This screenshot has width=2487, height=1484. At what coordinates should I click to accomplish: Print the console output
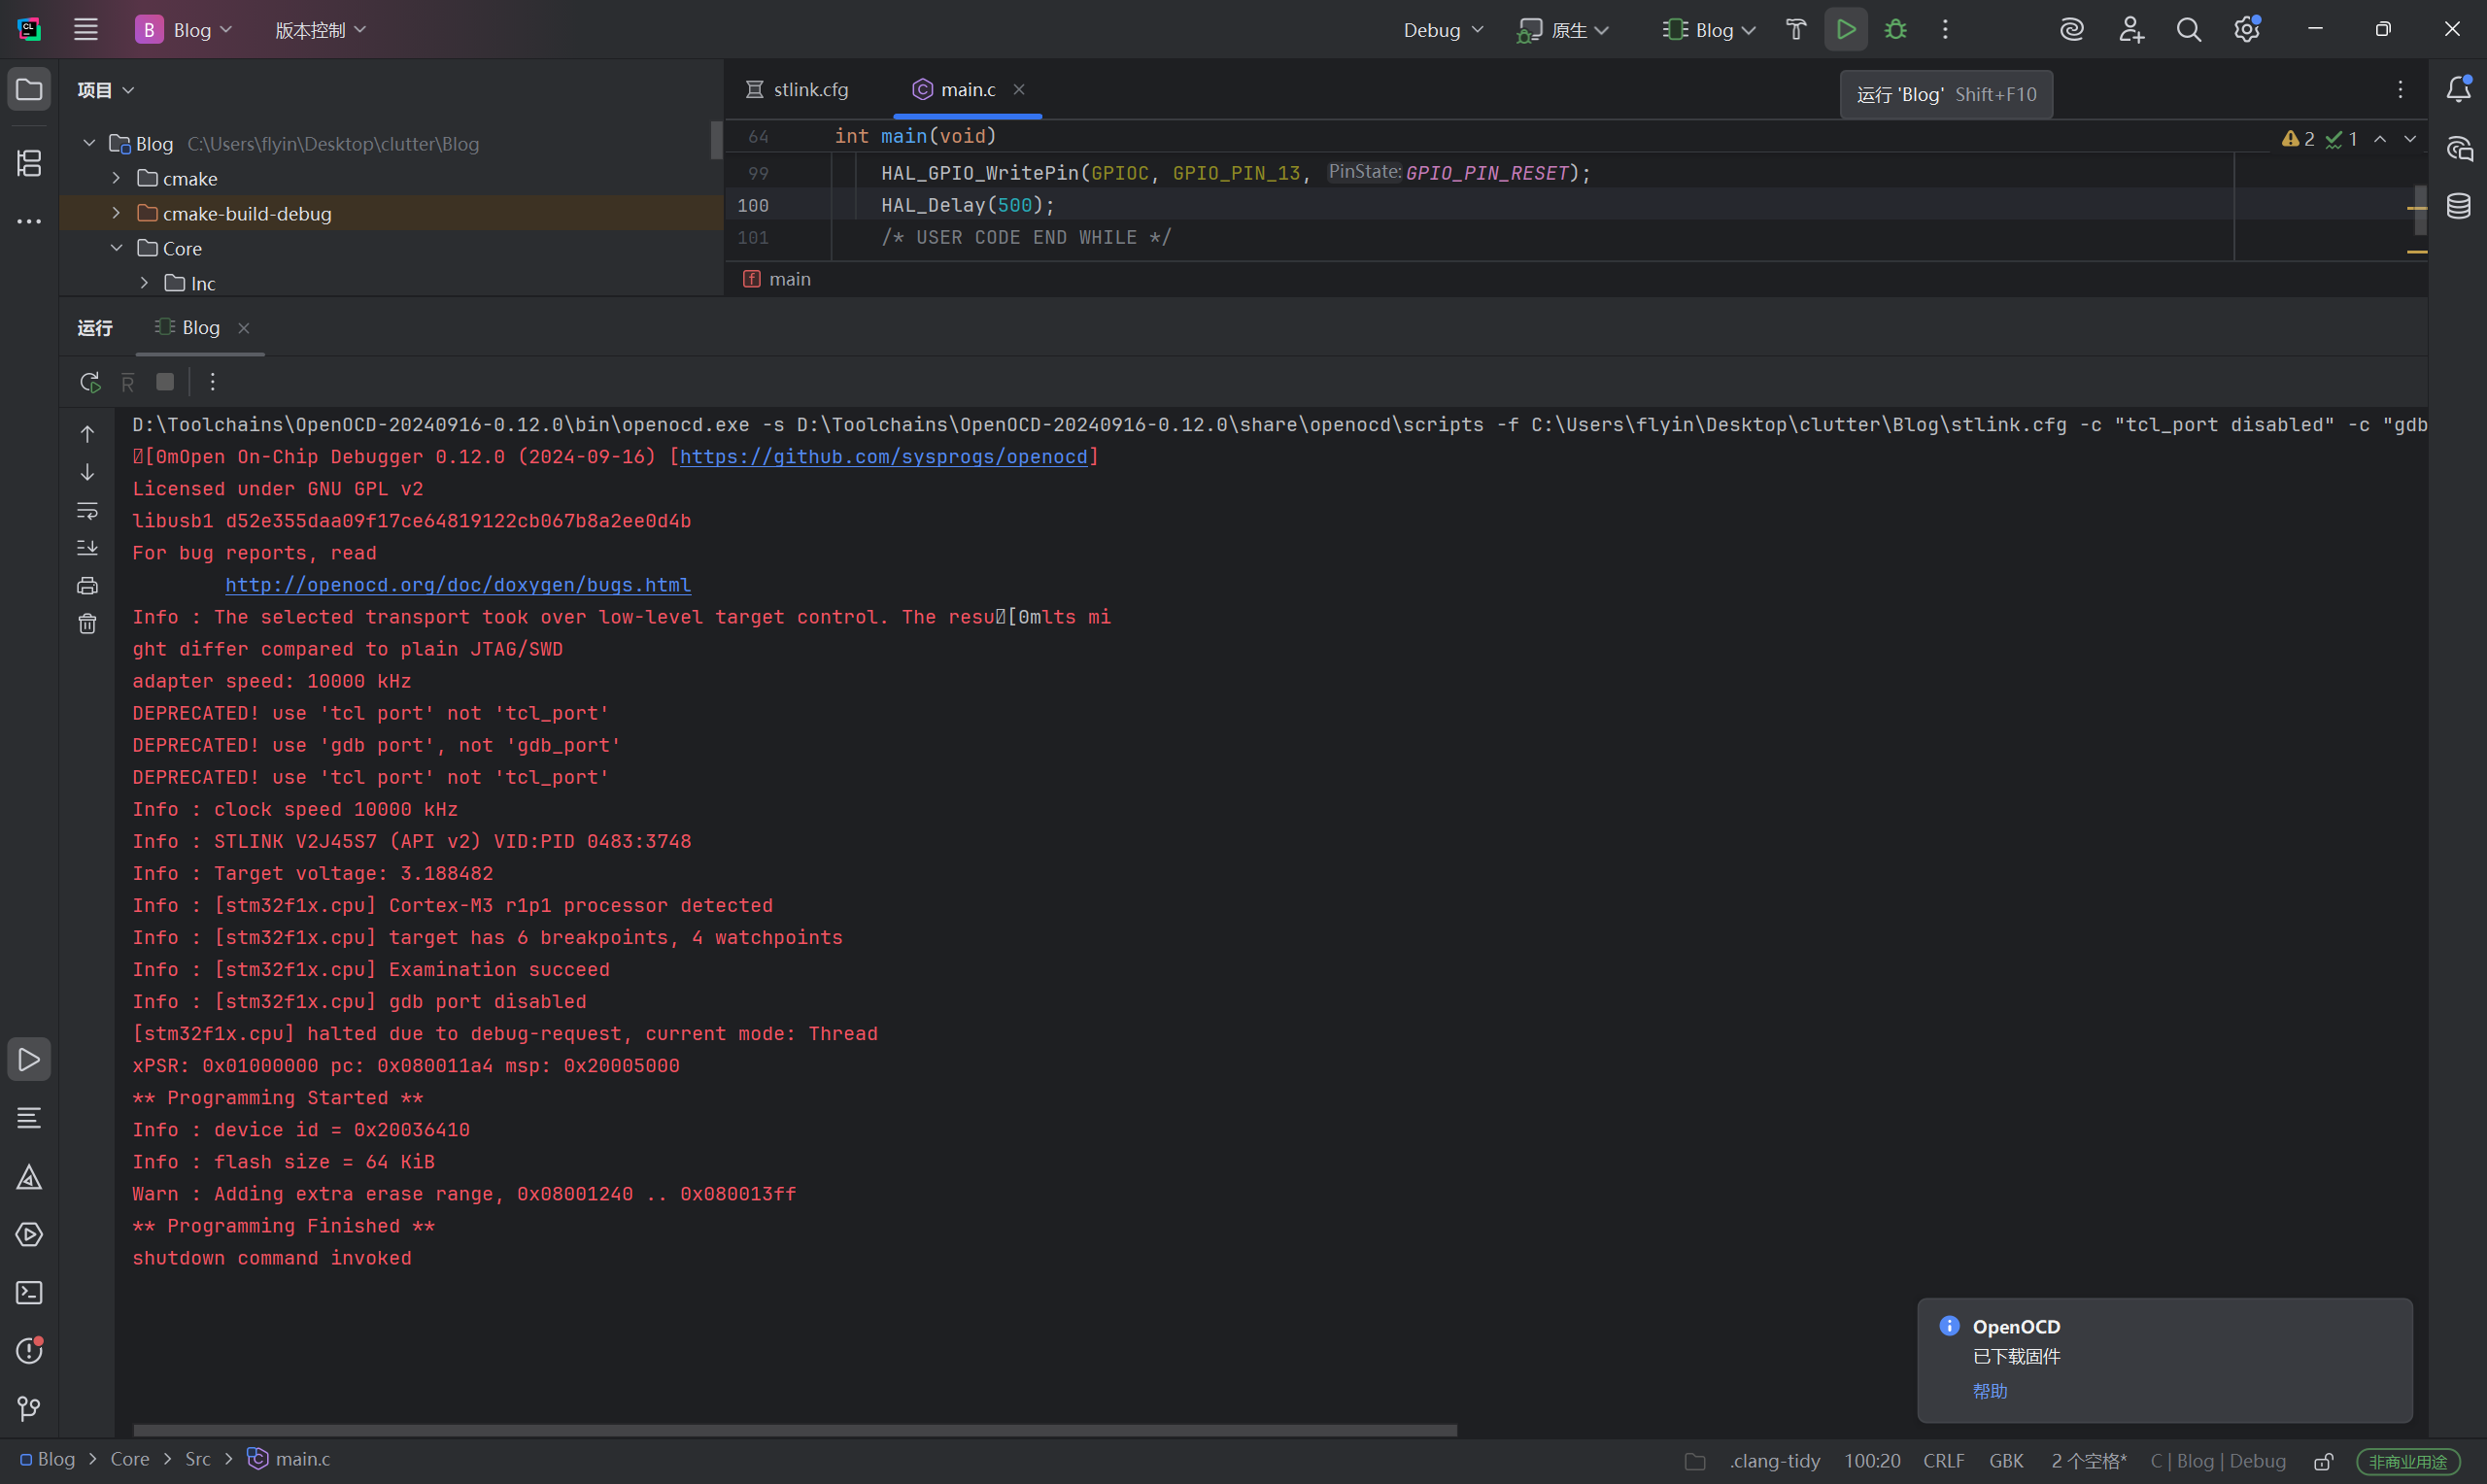pos(88,586)
